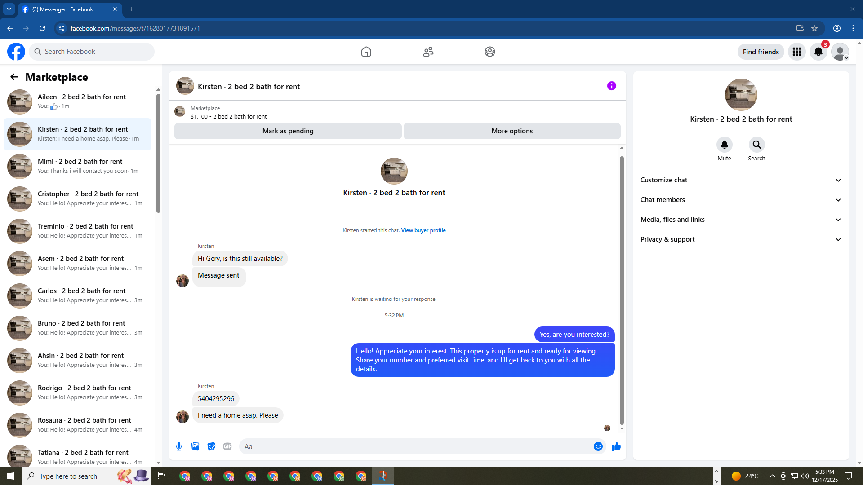Screen dimensions: 863x485
Task: Search in conversation using magnifier icon
Action: pos(756,145)
